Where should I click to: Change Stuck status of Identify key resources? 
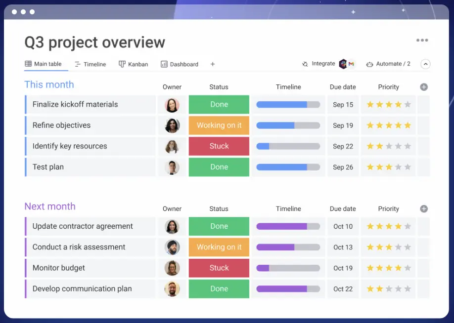pos(219,146)
